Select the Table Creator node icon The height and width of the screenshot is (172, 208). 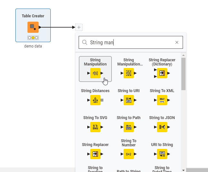coord(33,27)
